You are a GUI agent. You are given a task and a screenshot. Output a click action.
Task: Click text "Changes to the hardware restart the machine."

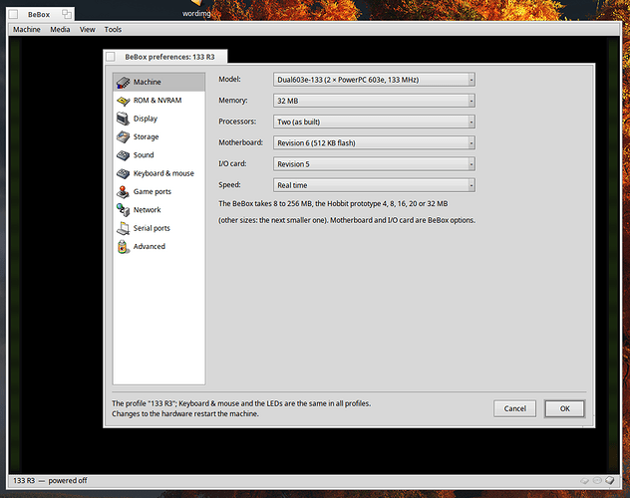[x=185, y=413]
